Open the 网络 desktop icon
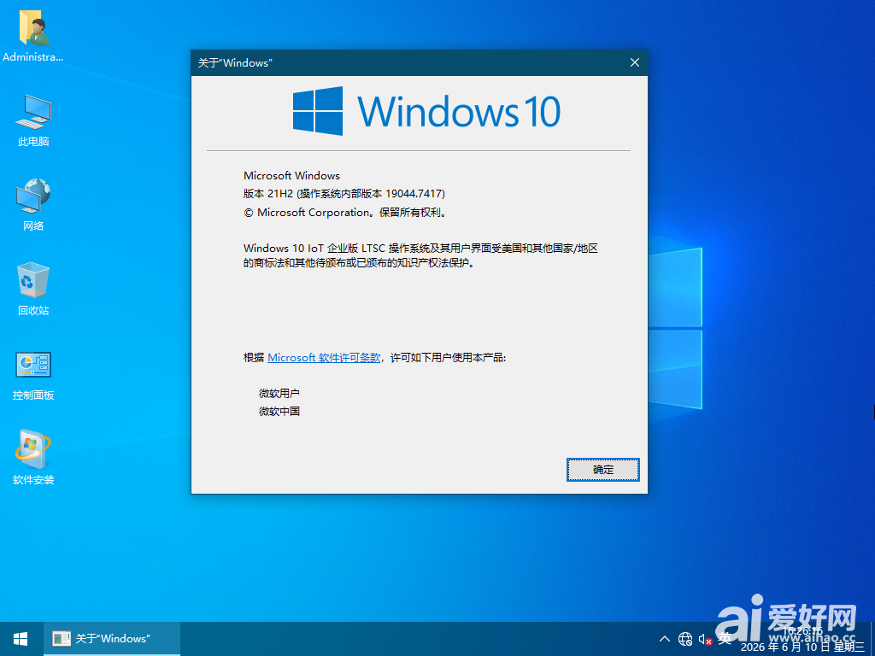This screenshot has width=875, height=656. 33,204
